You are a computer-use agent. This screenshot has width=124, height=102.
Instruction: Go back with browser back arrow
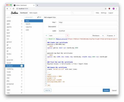click(7, 9)
